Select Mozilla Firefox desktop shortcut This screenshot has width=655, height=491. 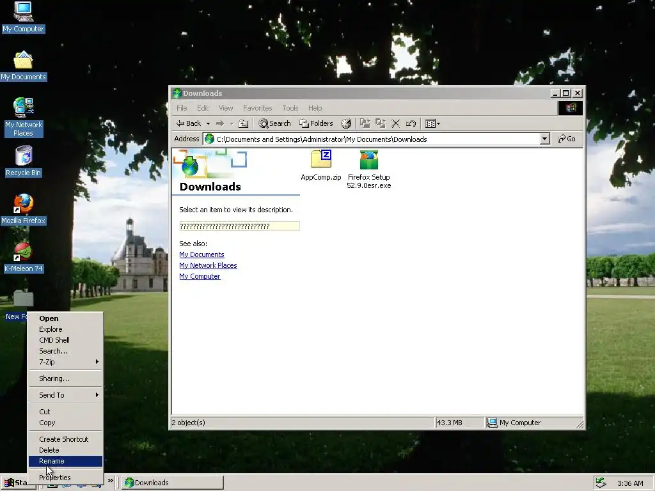(x=23, y=209)
